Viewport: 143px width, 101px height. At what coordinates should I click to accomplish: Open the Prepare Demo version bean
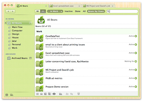(x=57, y=87)
